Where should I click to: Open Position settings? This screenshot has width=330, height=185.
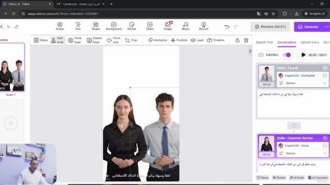[x=179, y=40]
